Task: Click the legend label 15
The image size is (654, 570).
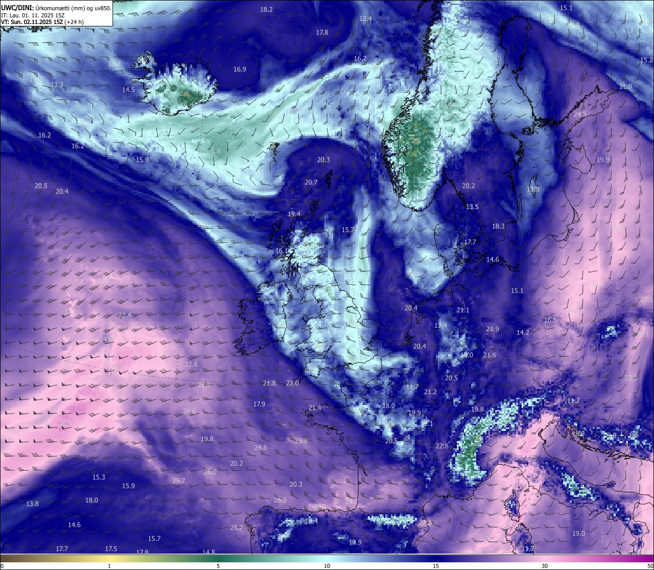Action: click(436, 566)
